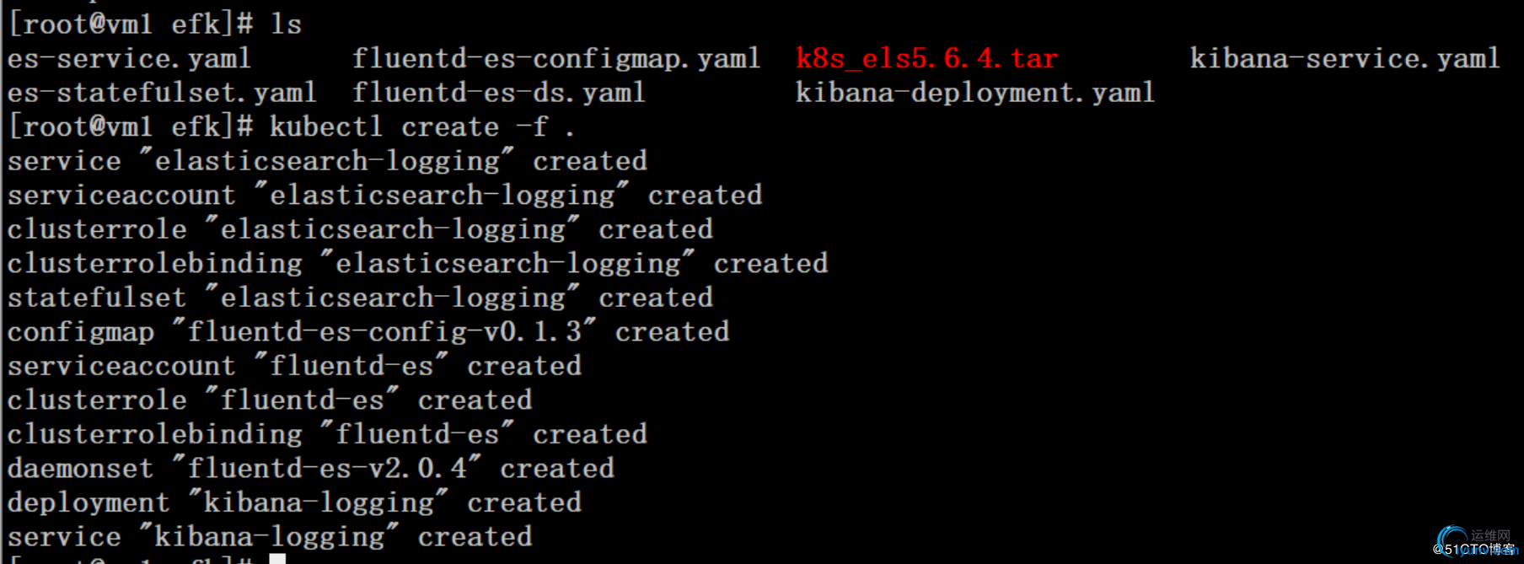Click deployment "kibana-logging" created line
Viewport: 1524px width, 564px height.
tap(294, 503)
